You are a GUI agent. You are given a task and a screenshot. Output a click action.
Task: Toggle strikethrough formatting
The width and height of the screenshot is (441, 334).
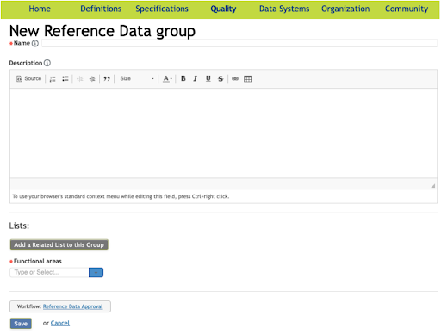(220, 78)
